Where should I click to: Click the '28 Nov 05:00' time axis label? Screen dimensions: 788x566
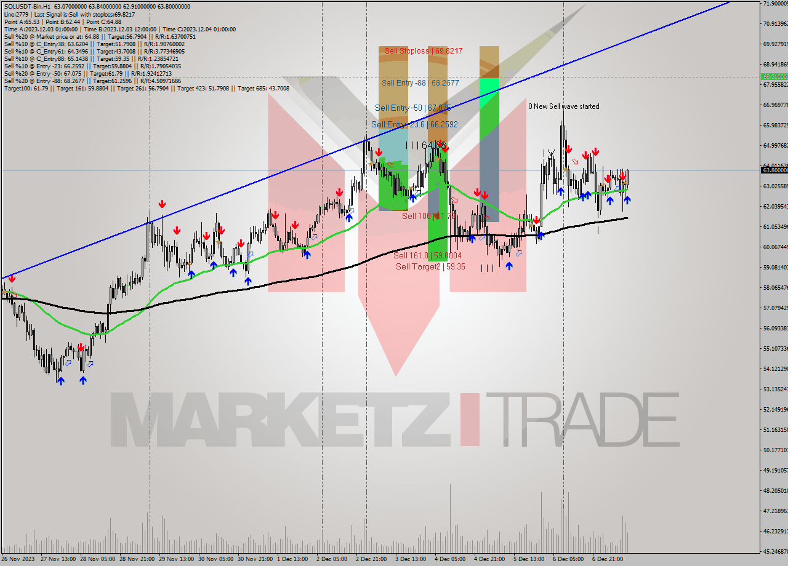(x=97, y=559)
